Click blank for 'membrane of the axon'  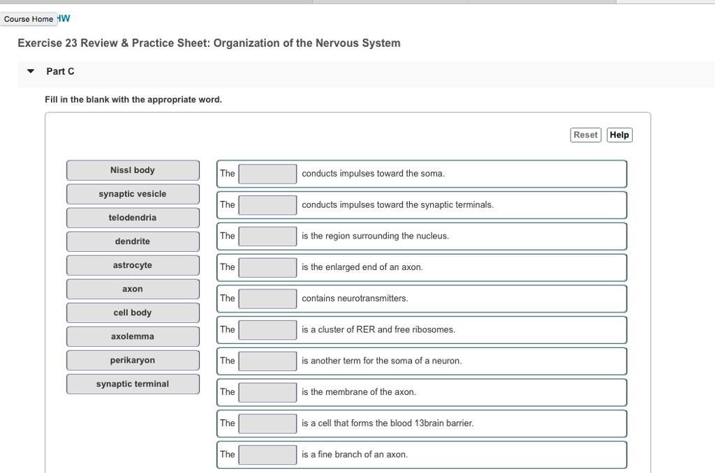click(x=268, y=392)
